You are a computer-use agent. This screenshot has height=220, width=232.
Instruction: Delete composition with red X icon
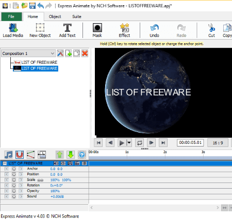tap(85, 53)
